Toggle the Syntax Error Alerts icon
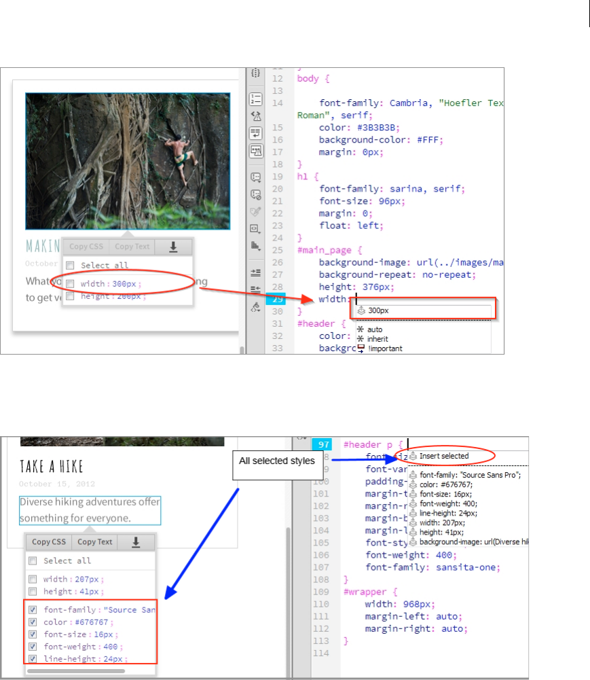 (x=256, y=151)
